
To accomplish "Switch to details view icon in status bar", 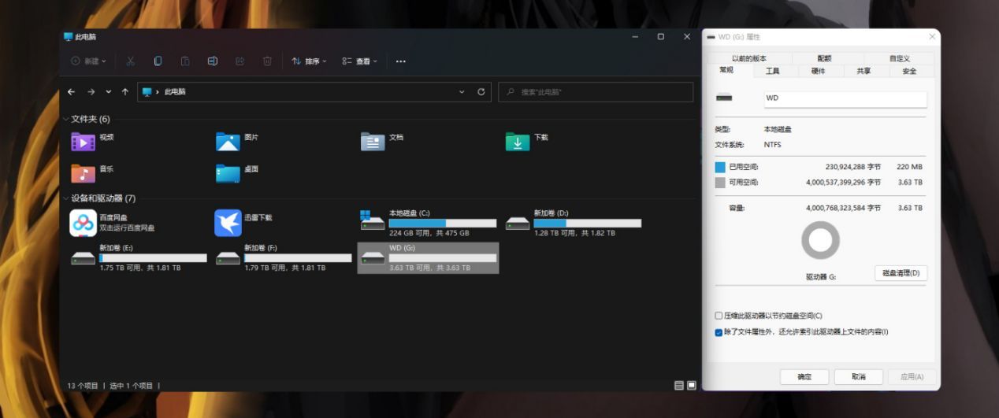I will click(x=679, y=385).
